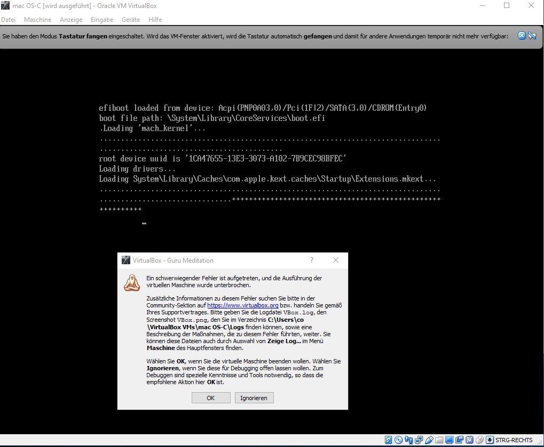This screenshot has height=447, width=544.
Task: Click the guru meditation figure icon
Action: (x=132, y=282)
